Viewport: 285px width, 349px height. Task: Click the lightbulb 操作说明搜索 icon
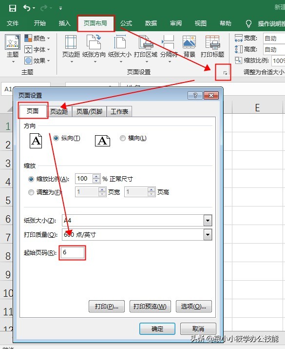(x=248, y=23)
